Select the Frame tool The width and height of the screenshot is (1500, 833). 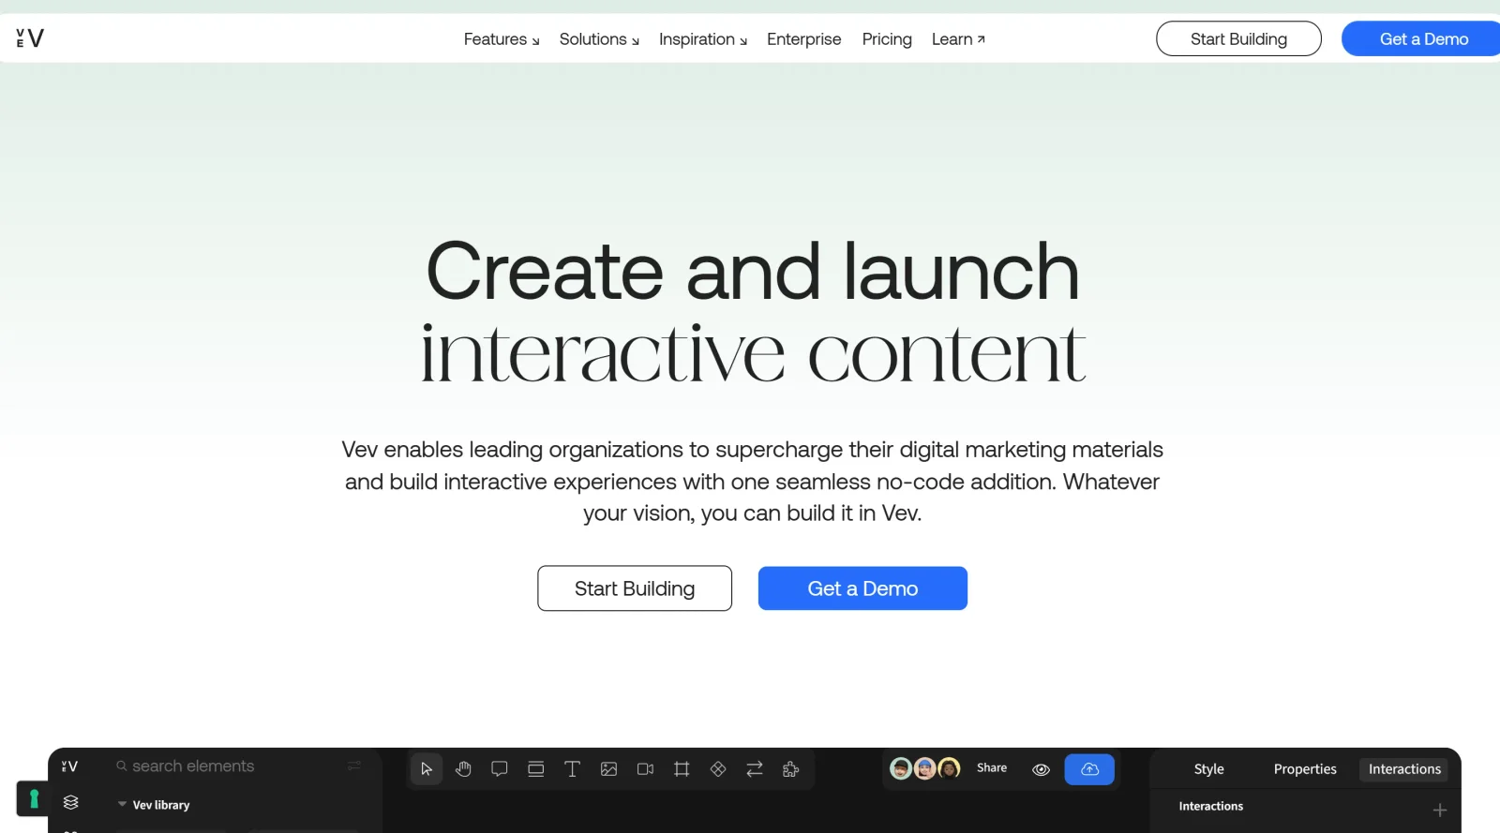point(682,769)
